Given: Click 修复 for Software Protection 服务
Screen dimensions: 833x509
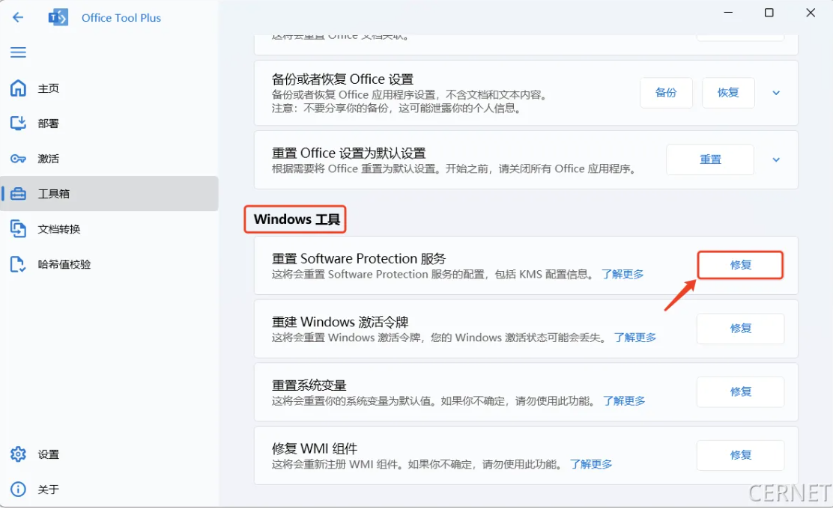Looking at the screenshot, I should click(x=740, y=265).
